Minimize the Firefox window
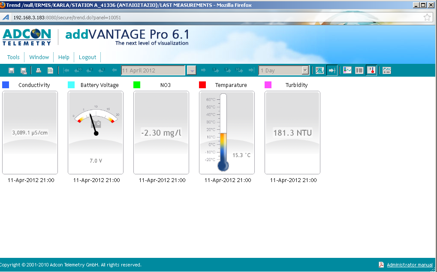 (x=416, y=5)
